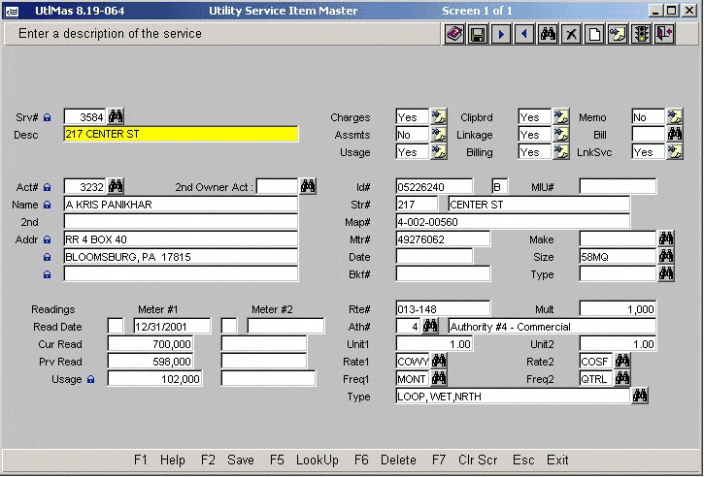Toggle the lock icon beside Usage
704x477 pixels.
click(90, 380)
